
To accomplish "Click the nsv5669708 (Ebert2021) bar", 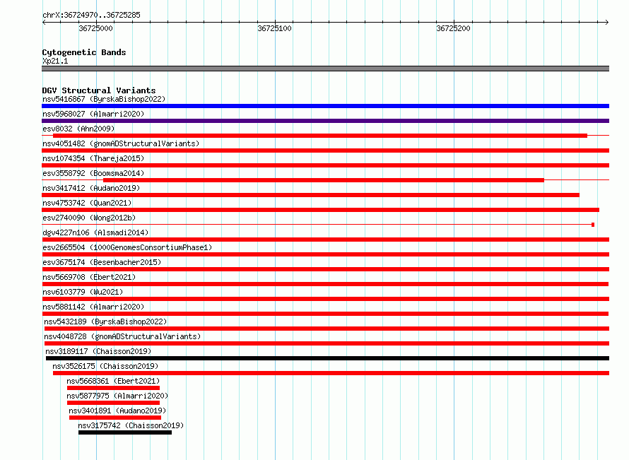I will pos(325,284).
